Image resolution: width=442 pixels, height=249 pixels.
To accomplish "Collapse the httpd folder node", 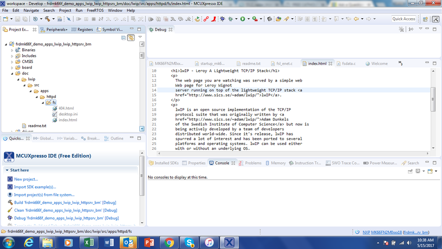I will 37,97.
